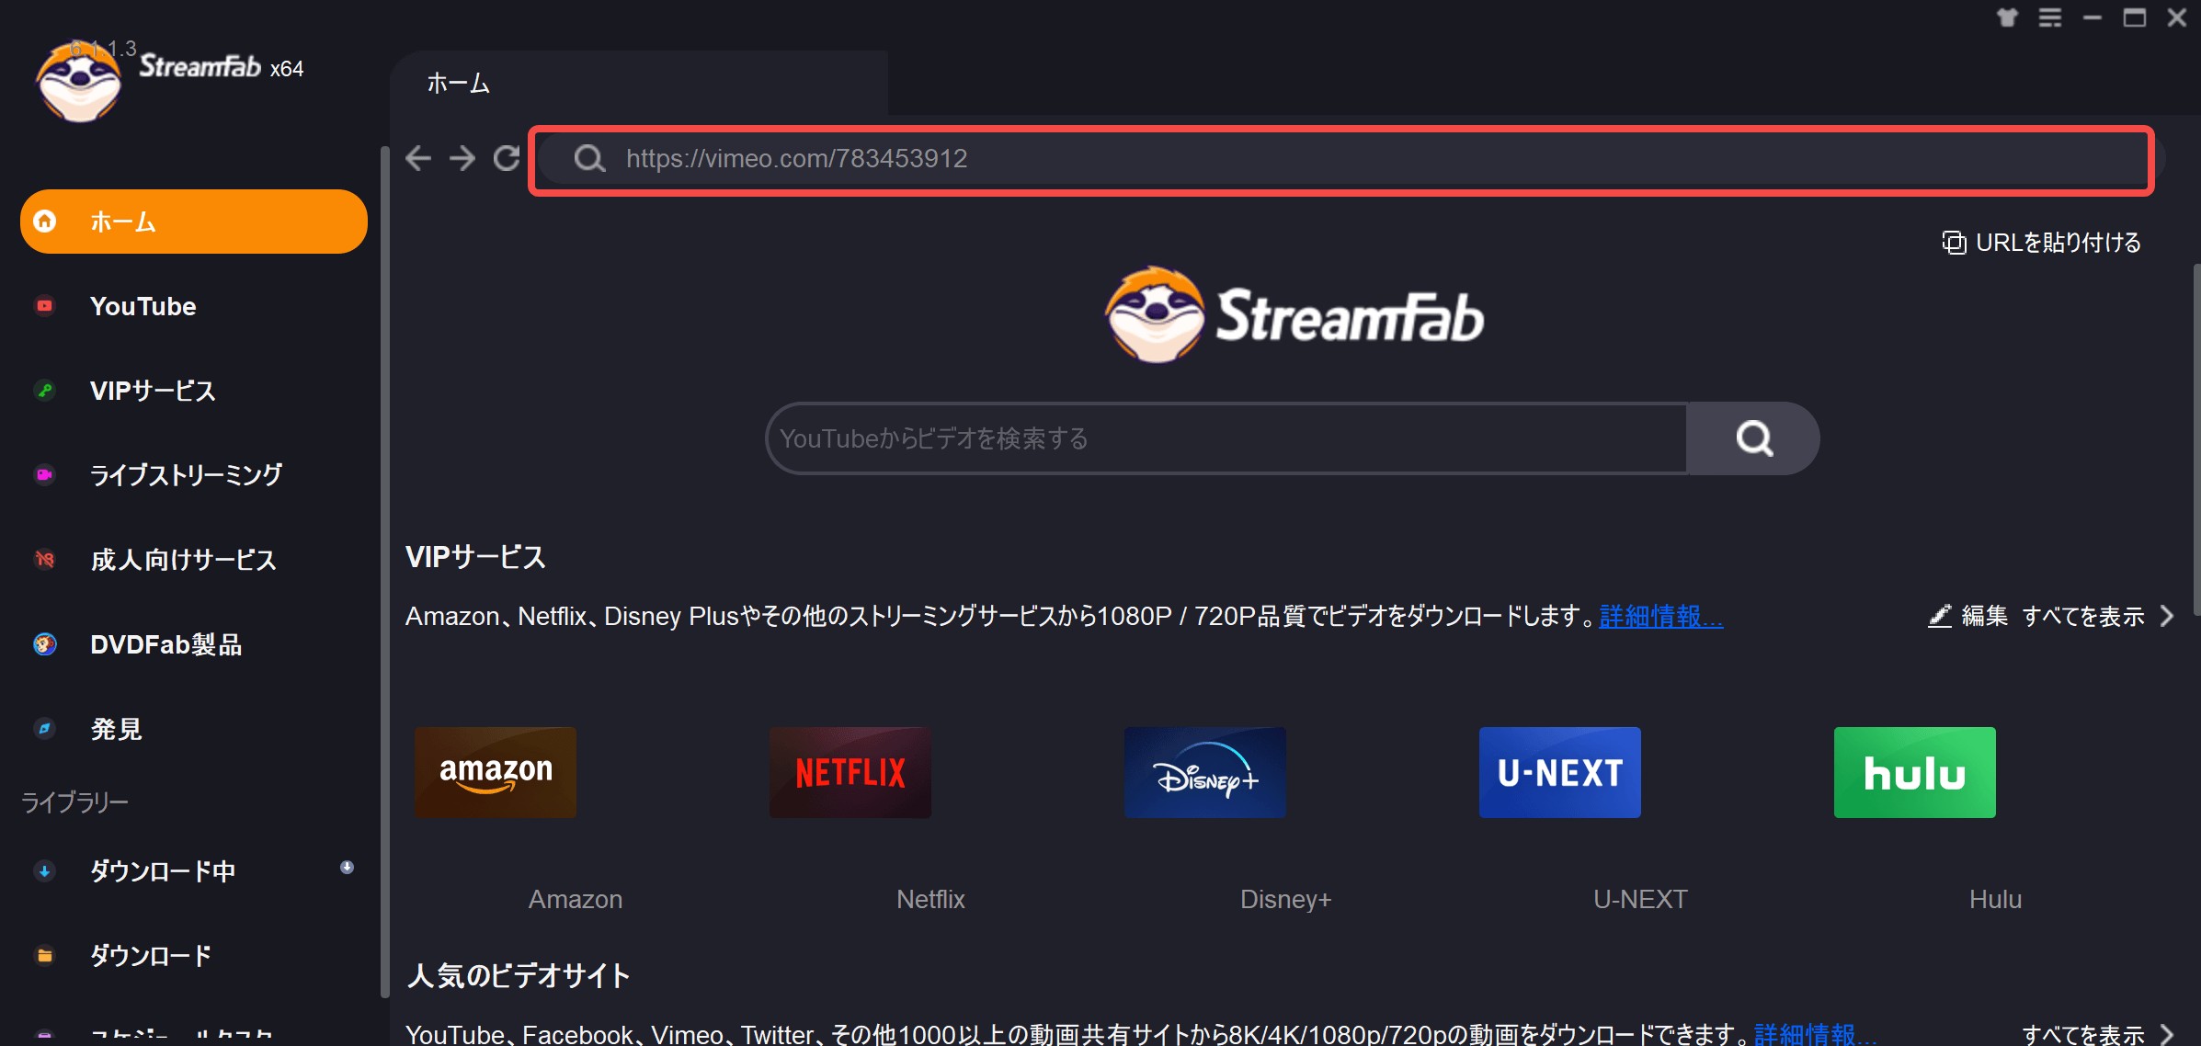Select VIPサービス in the sidebar
Screen dimensions: 2201x1046
194,391
